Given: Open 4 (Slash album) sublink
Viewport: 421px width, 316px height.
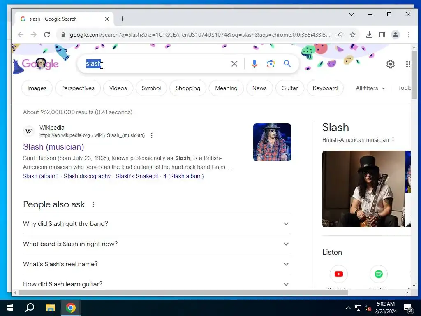Looking at the screenshot, I should pyautogui.click(x=183, y=176).
